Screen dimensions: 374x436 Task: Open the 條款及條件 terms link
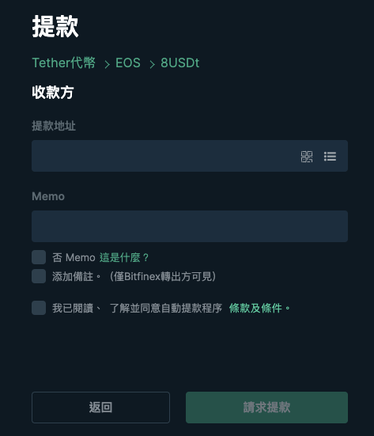[255, 308]
